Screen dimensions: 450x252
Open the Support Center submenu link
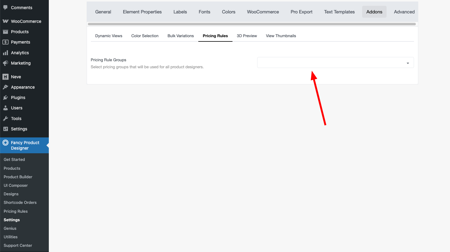[18, 245]
